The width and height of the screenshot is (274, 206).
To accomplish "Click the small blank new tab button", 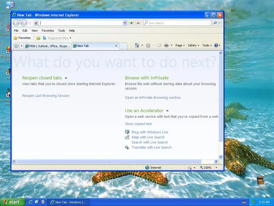I will 123,46.
